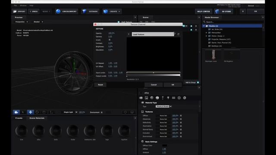Toggle the Environment checkbox in Preview toolbar
This screenshot has height=155, width=276.
102,112
